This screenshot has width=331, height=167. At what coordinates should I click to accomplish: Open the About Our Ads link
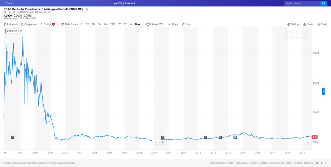click(277, 163)
